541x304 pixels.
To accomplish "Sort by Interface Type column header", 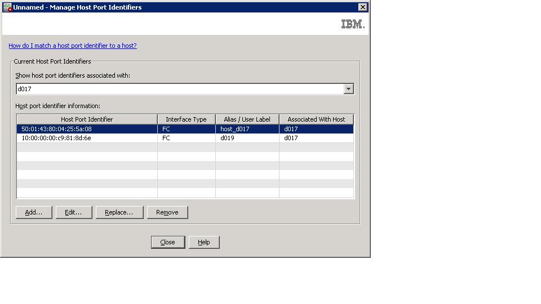I will tap(186, 119).
